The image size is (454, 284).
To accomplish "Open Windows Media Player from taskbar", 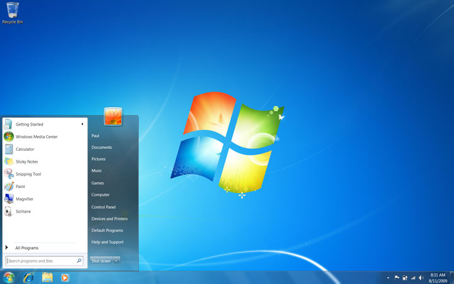I will point(65,278).
